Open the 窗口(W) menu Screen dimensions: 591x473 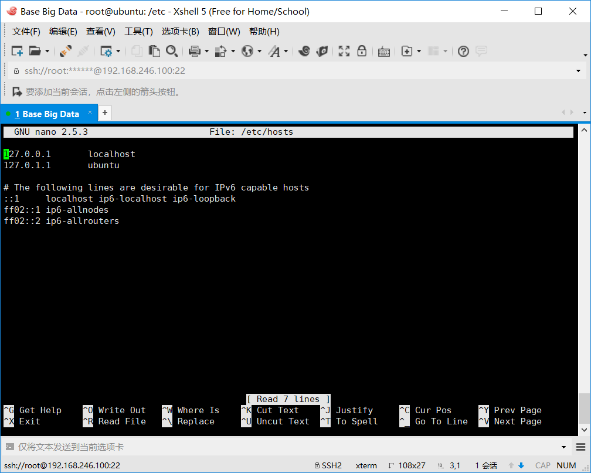click(224, 32)
